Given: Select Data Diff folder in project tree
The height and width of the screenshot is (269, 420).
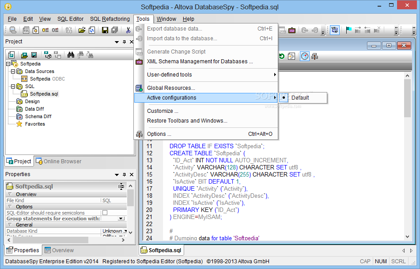Looking at the screenshot, I should click(30, 109).
